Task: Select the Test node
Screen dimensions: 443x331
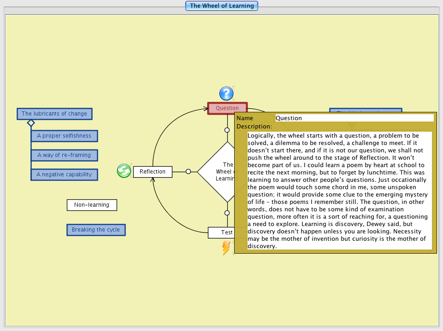Action: click(x=221, y=232)
